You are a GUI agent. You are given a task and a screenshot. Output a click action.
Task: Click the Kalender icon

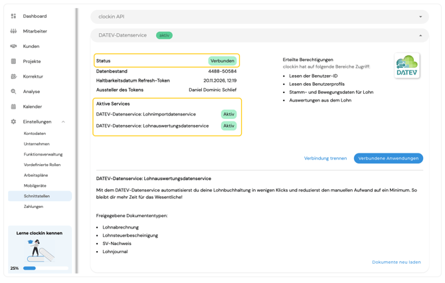coord(13,106)
